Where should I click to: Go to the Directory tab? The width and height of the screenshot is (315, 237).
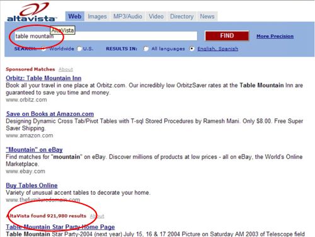tap(181, 16)
